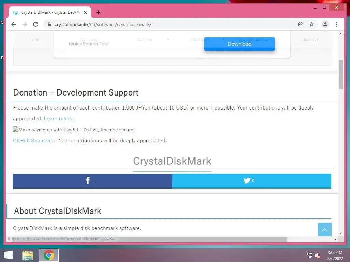Share on Facebook button
This screenshot has height=262, width=350.
[93, 181]
